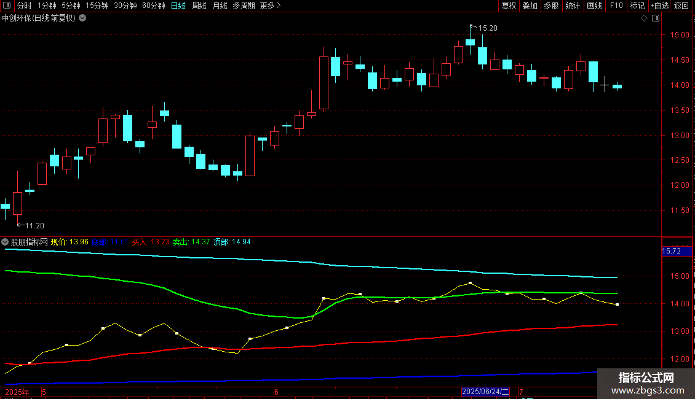Select the 15分钟 period tab
Image resolution: width=695 pixels, height=399 pixels.
(97, 6)
